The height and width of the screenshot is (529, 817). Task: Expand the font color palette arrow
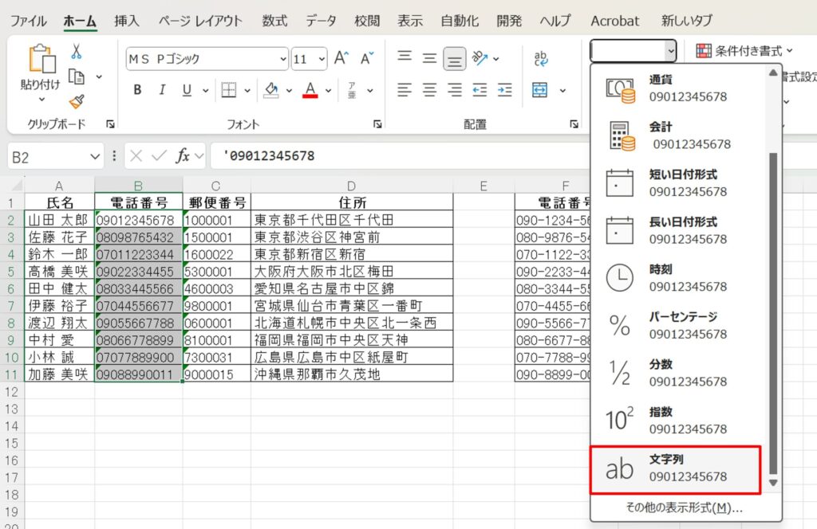coord(328,91)
